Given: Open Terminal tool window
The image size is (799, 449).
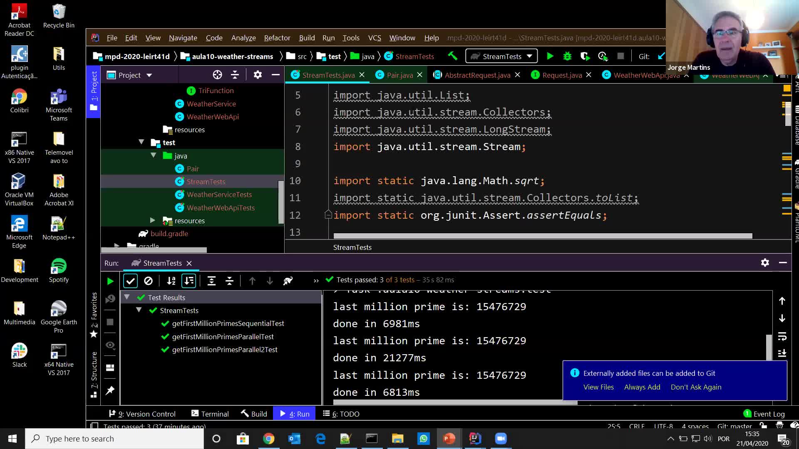Looking at the screenshot, I should pyautogui.click(x=210, y=414).
